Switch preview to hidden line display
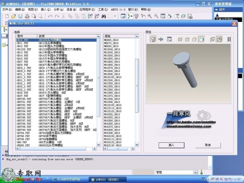244x183 pixels. (x=188, y=39)
